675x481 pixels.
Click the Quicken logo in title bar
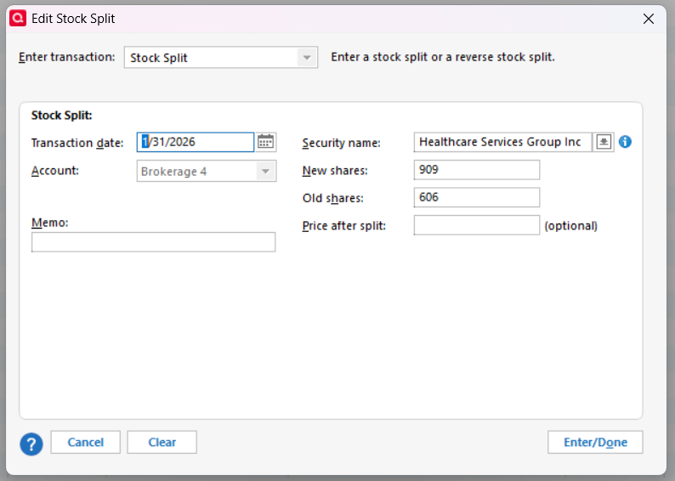coord(17,18)
